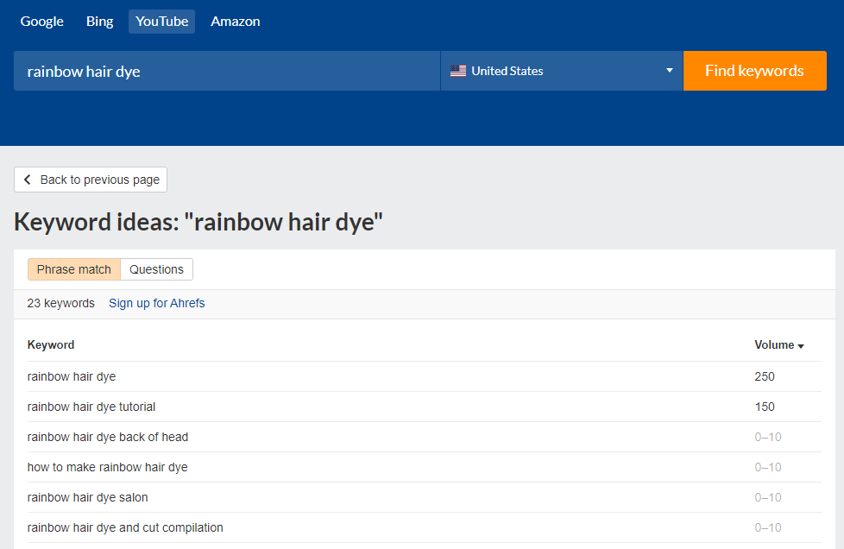Select the YouTube search engine tab
Screen dimensions: 844x549
pos(161,22)
